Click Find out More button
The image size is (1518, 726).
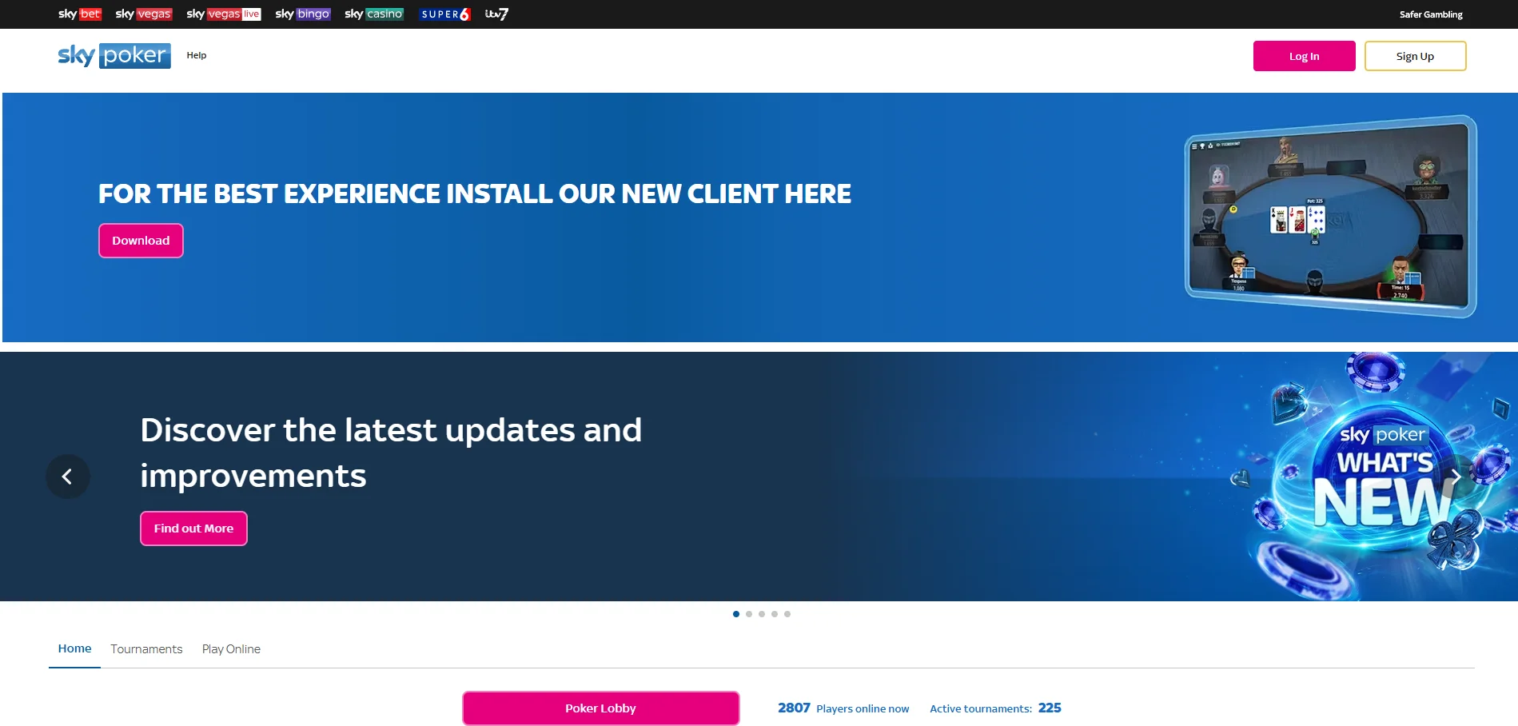(x=194, y=529)
